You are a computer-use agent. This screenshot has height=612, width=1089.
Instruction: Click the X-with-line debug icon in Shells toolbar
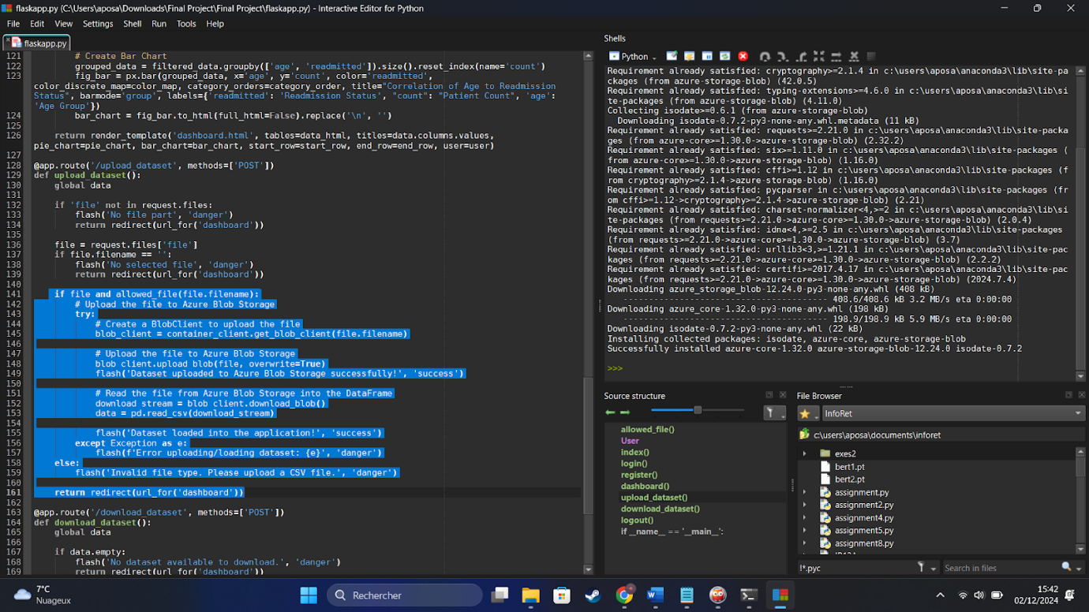point(855,57)
